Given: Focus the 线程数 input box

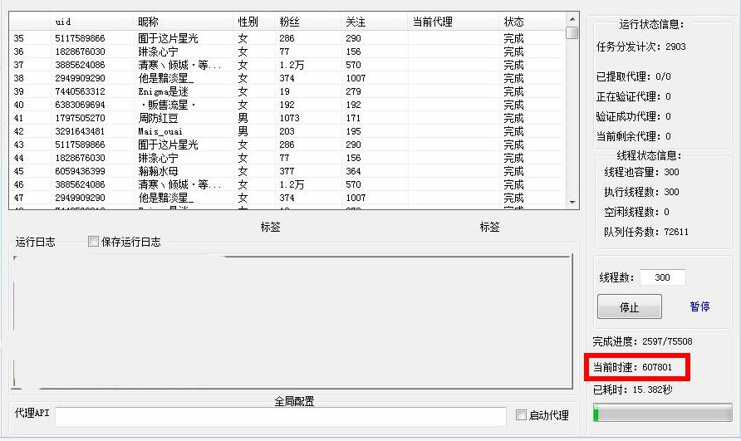Looking at the screenshot, I should [x=662, y=277].
